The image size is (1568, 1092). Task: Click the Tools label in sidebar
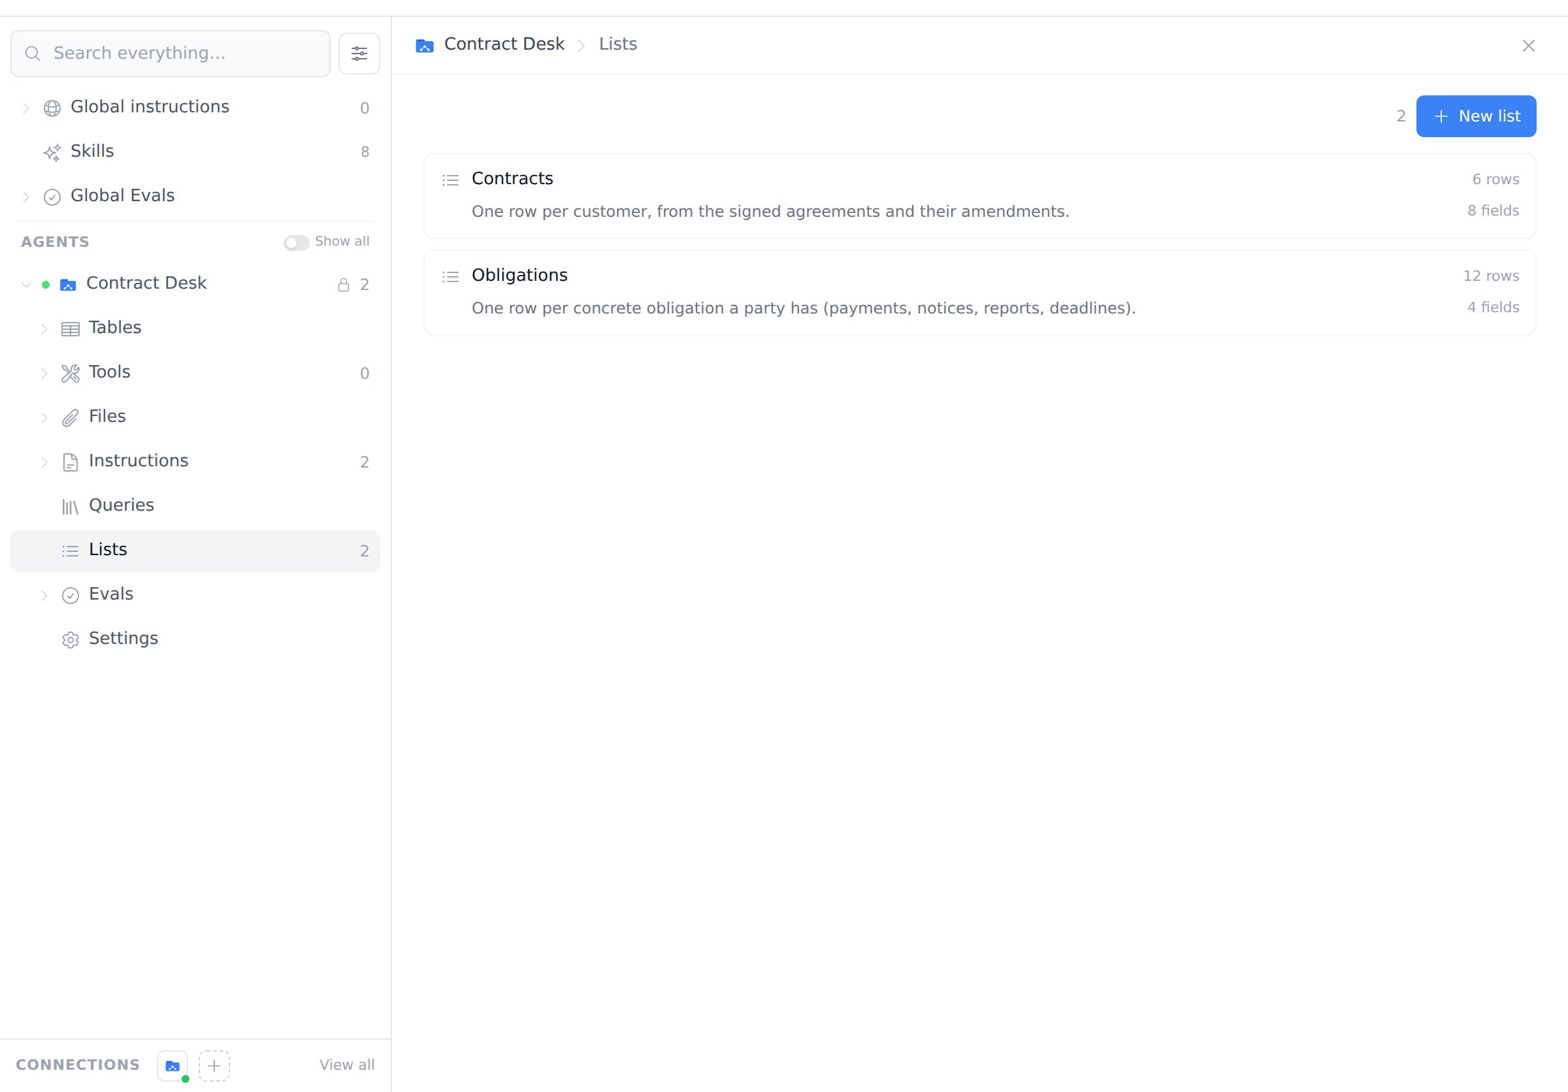click(109, 372)
